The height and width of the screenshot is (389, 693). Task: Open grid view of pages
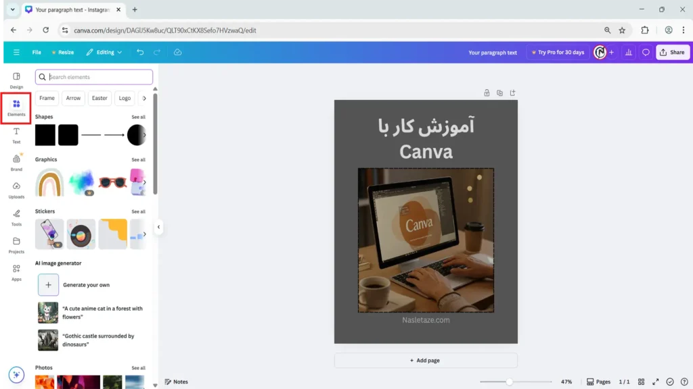click(x=642, y=382)
